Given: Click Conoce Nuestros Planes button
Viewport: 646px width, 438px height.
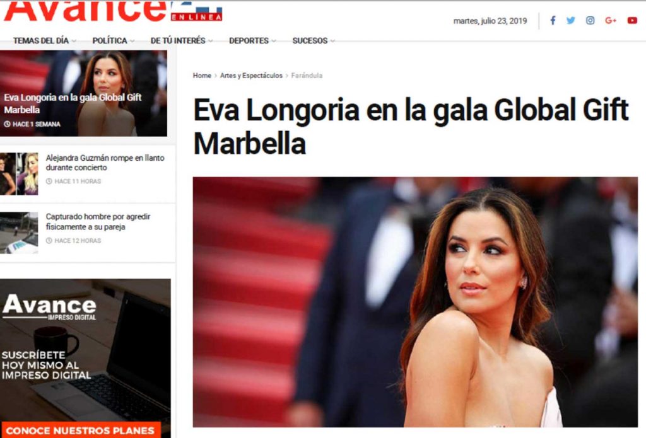Looking at the screenshot, I should coord(80,430).
